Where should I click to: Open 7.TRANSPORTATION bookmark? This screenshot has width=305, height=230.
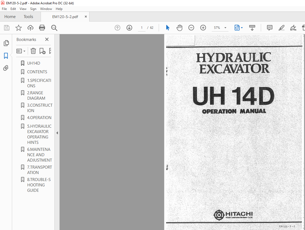(40, 170)
